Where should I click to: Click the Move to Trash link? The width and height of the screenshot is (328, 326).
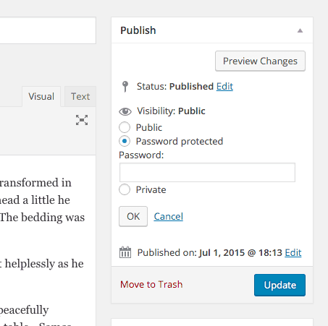(151, 285)
